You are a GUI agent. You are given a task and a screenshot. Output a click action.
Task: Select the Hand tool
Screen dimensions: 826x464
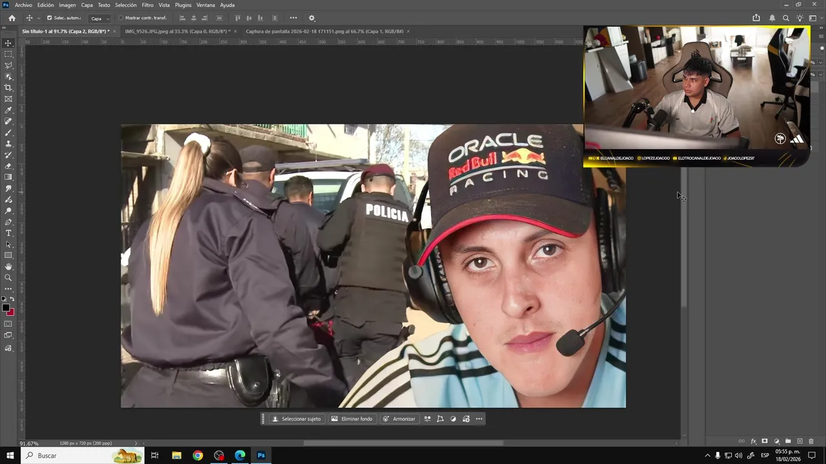tap(8, 266)
